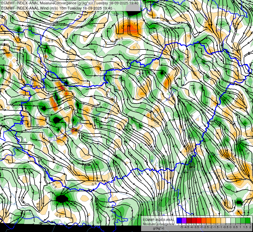Click the legend swatch between -2 and -1.5
This screenshot has width=253, height=232.
tap(213, 221)
